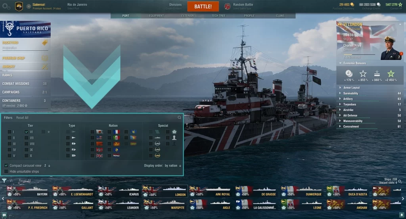Click Reset All in Filters panel
Screen dimensions: 406x219
(x=22, y=118)
